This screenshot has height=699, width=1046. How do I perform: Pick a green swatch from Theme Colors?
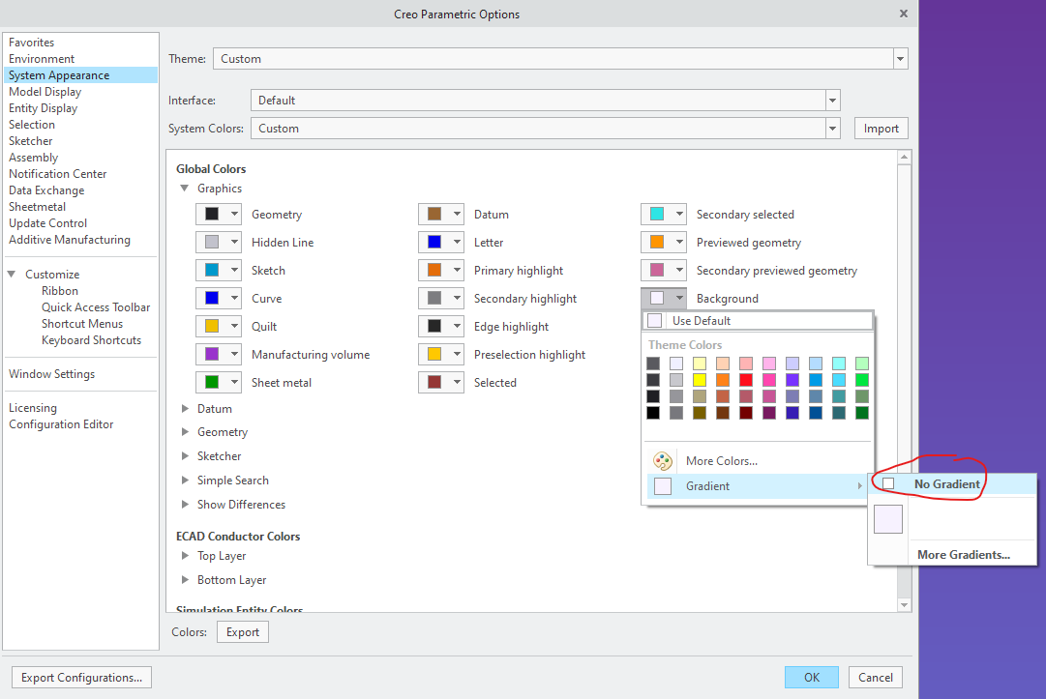(x=860, y=380)
